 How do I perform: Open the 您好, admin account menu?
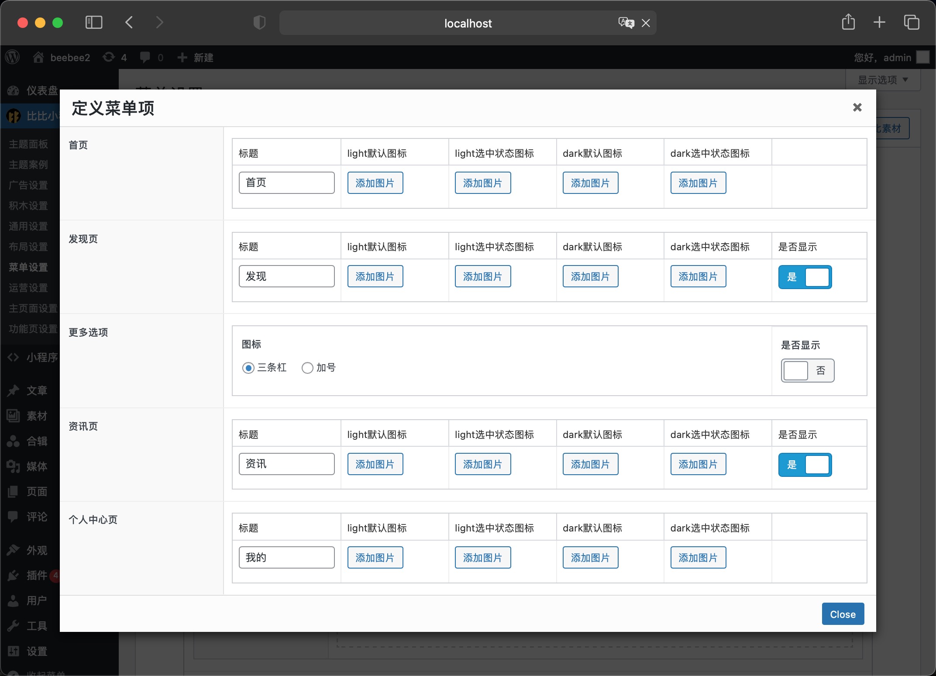(891, 57)
